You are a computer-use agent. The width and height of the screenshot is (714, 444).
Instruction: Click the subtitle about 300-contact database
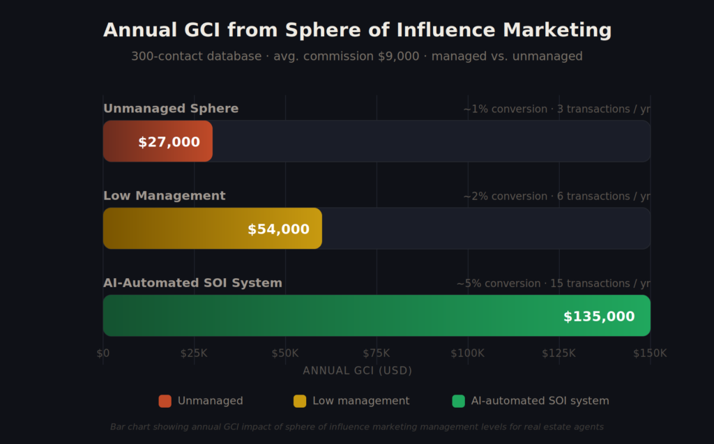357,56
